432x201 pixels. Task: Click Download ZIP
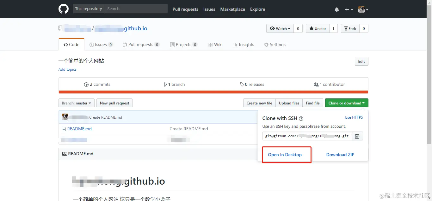pyautogui.click(x=340, y=155)
